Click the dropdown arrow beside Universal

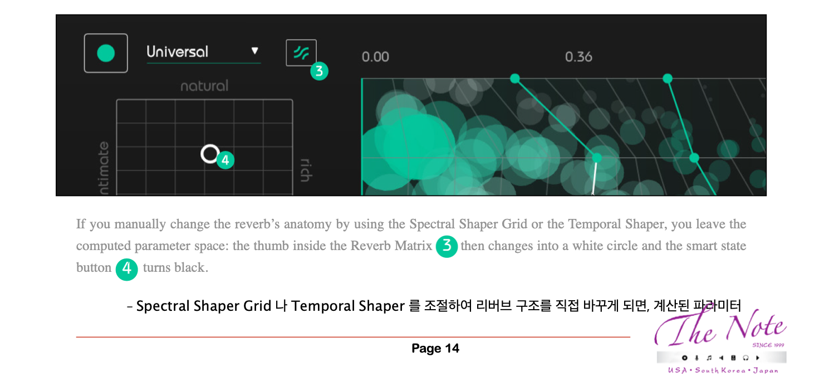254,51
